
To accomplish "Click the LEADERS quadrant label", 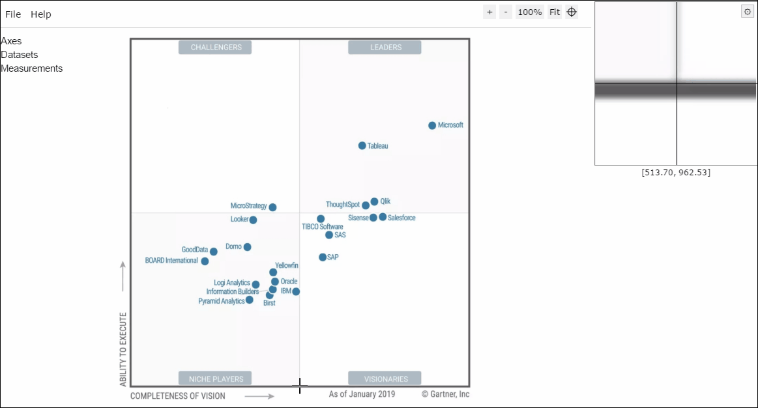I will point(385,48).
